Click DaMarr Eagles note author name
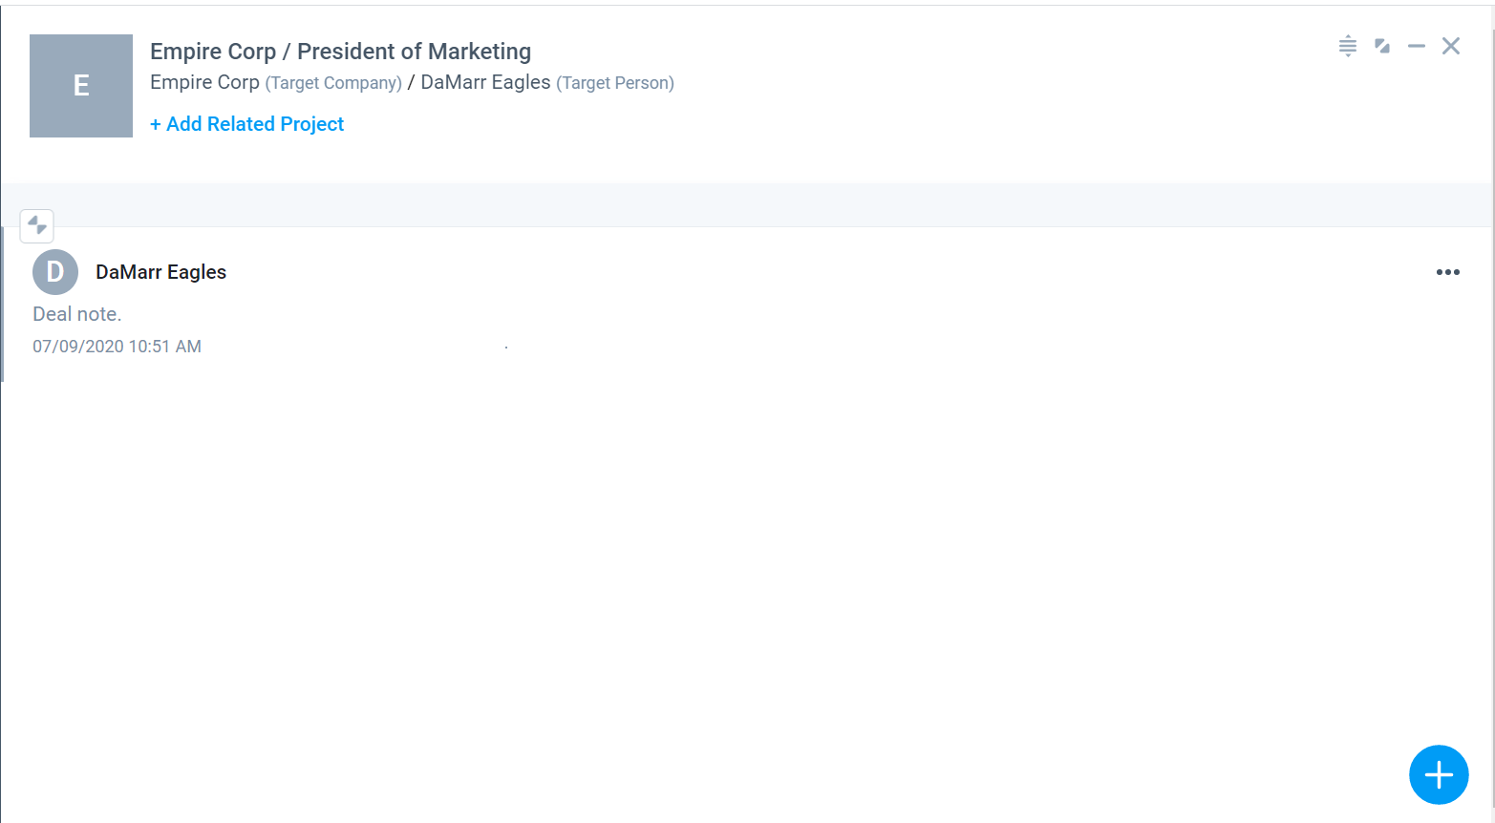 pyautogui.click(x=160, y=272)
